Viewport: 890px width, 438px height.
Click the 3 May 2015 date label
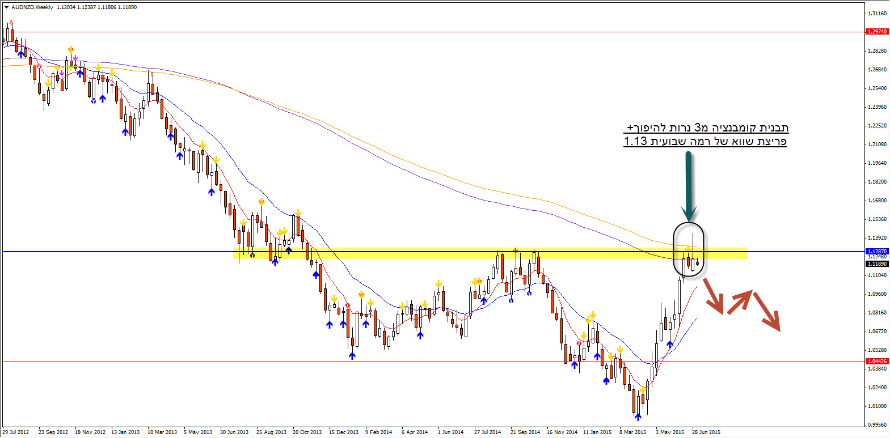[x=670, y=432]
